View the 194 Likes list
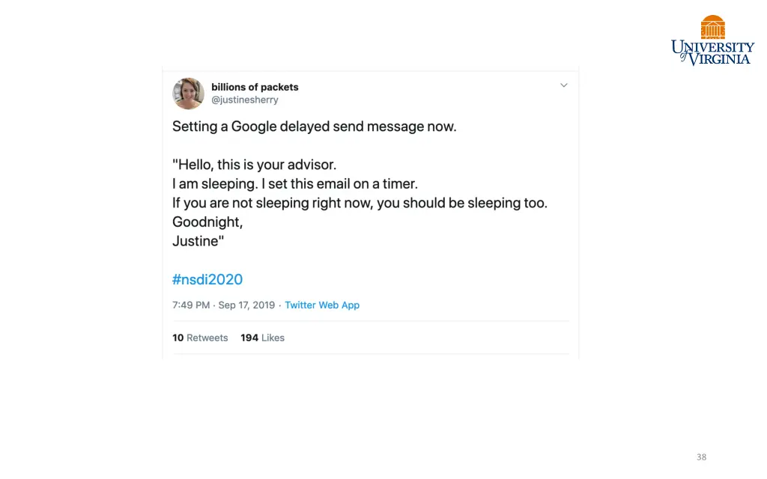 [262, 338]
